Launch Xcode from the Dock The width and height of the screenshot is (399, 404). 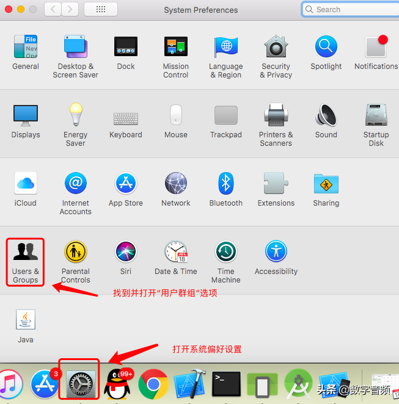click(189, 384)
